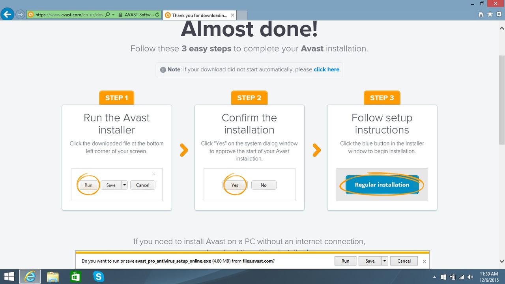Open the network signal tray icon
The width and height of the screenshot is (505, 284).
click(x=461, y=277)
